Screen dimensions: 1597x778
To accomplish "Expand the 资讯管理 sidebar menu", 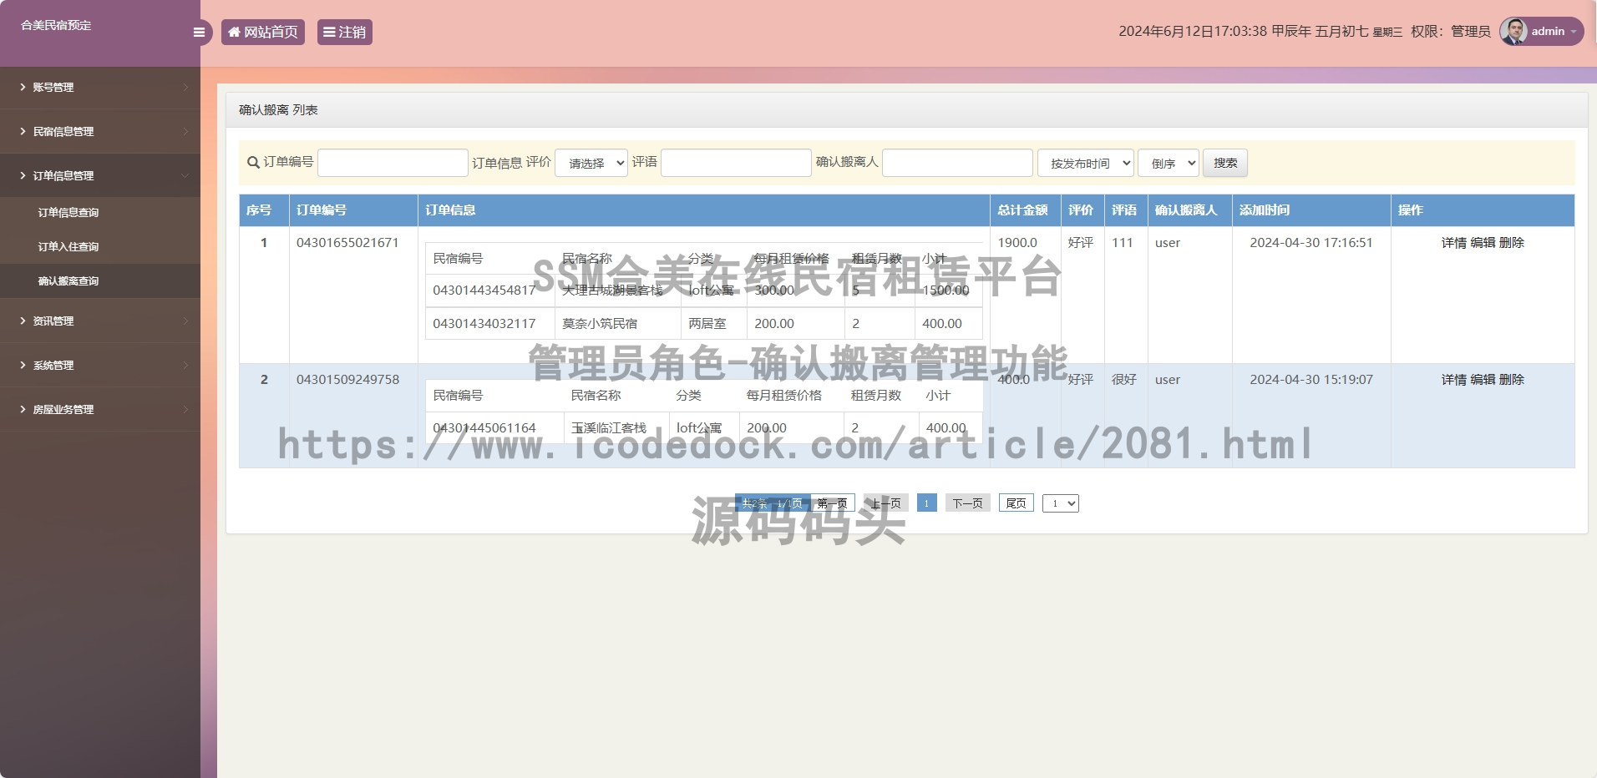I will [100, 321].
